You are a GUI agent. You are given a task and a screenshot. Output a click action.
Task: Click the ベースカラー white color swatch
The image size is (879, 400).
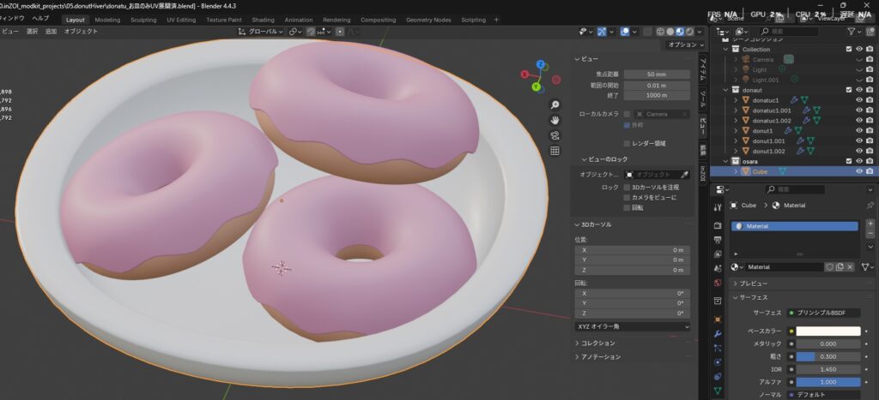click(x=828, y=331)
